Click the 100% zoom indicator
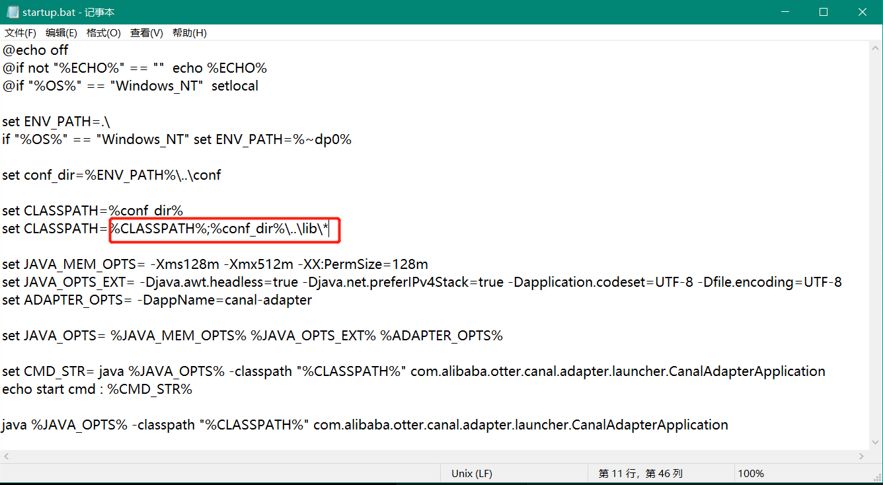This screenshot has height=485, width=883. coord(751,473)
